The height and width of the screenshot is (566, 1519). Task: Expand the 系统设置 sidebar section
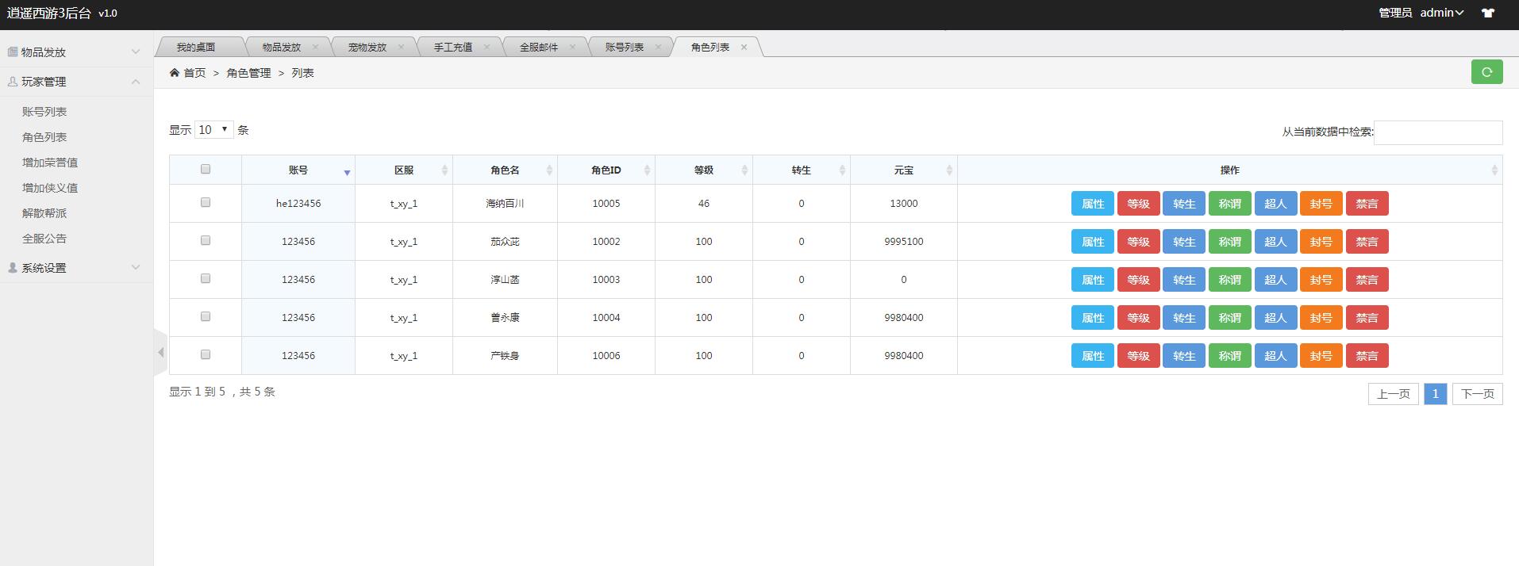coord(75,268)
